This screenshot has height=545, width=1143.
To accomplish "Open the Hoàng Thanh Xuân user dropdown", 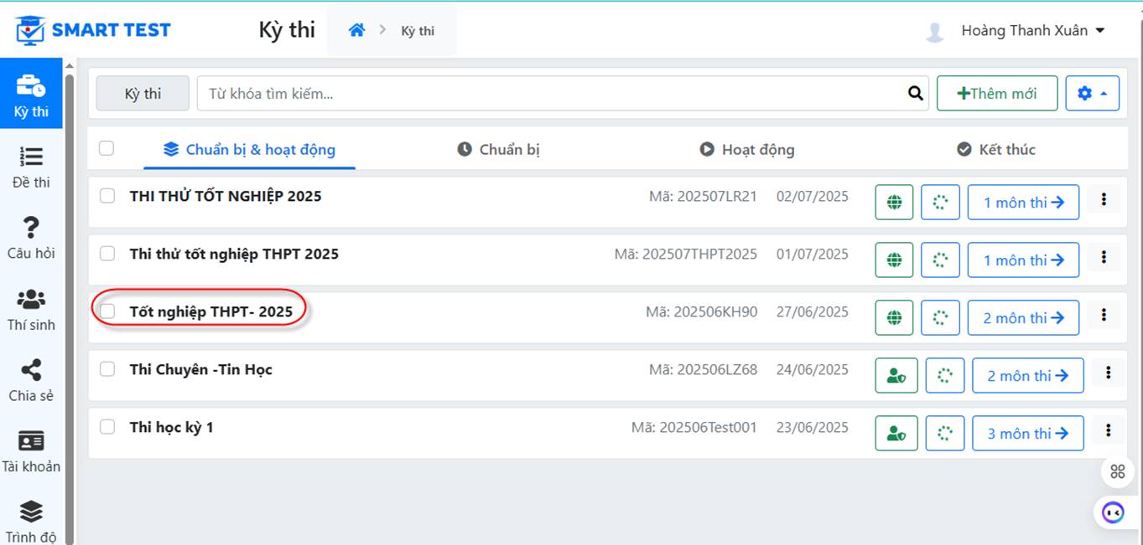I will 1032,31.
